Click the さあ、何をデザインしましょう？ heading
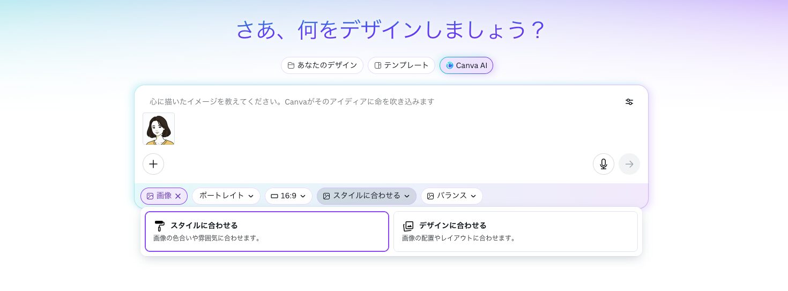The width and height of the screenshot is (788, 291). point(390,30)
